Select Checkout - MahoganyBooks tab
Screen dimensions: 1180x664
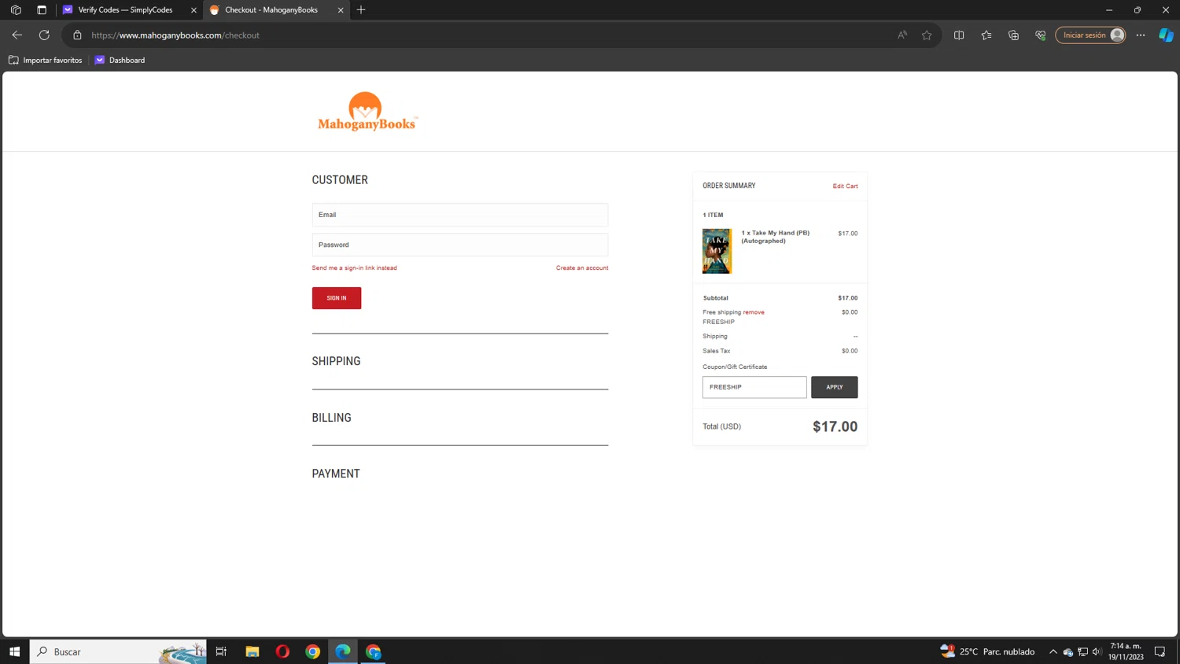(x=271, y=9)
